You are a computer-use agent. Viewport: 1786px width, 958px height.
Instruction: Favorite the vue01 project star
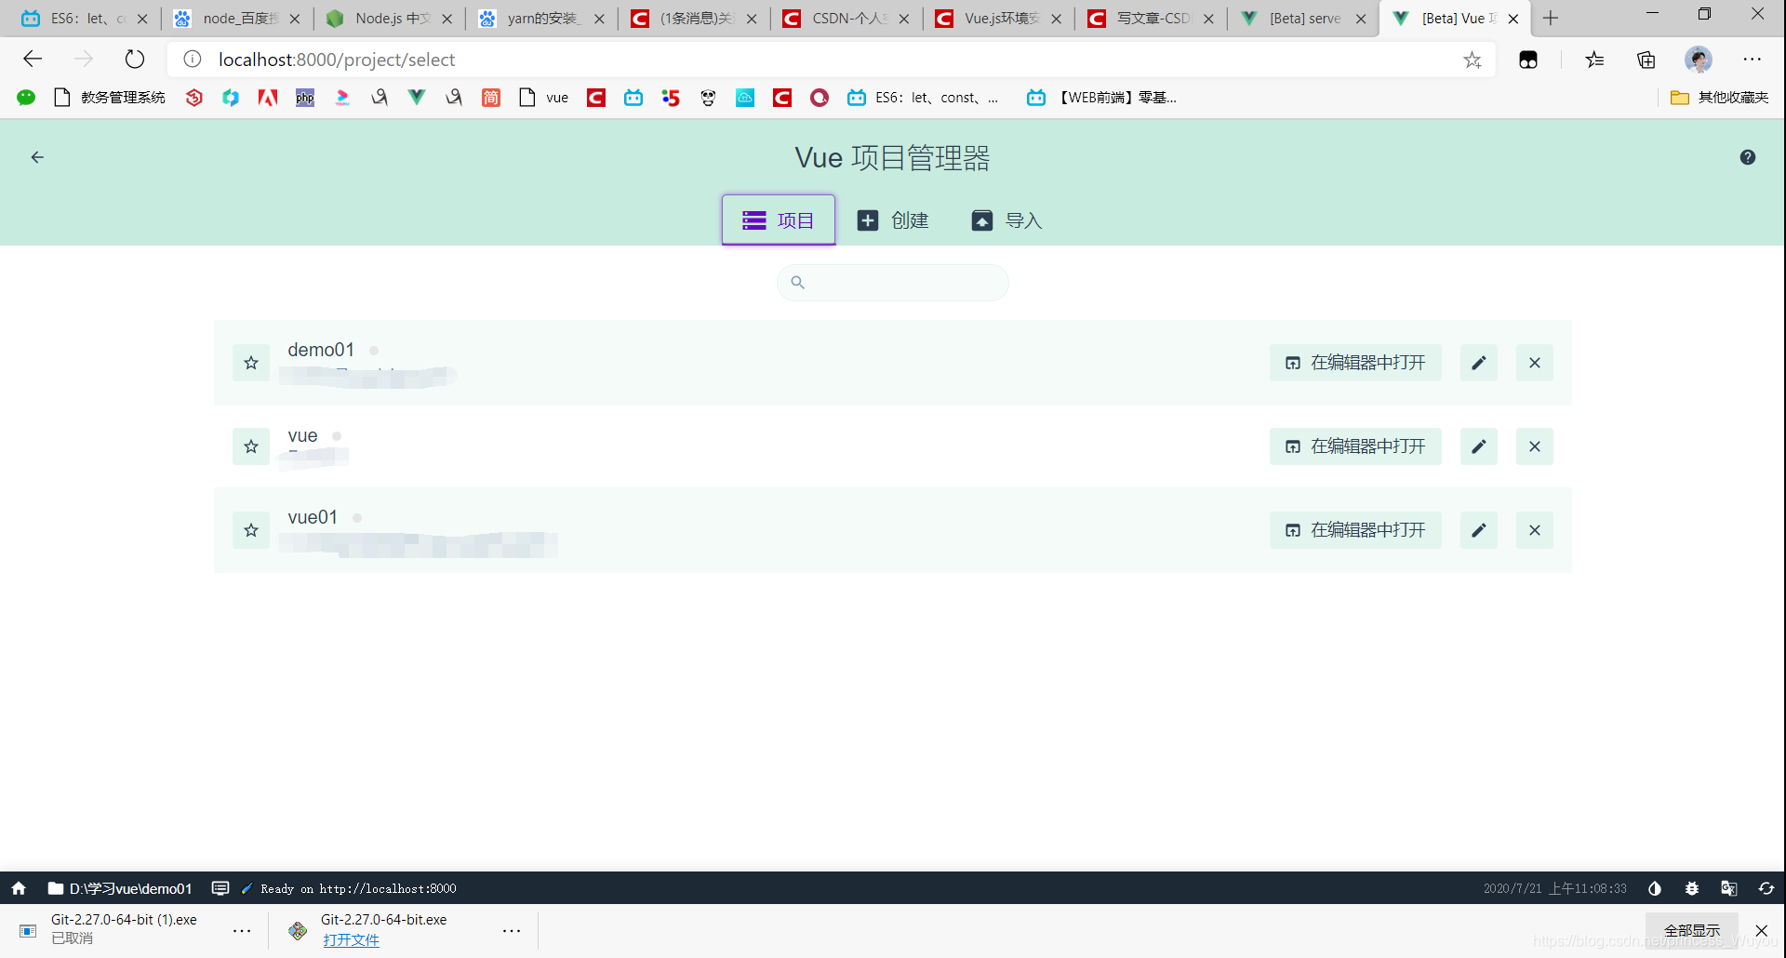tap(251, 530)
